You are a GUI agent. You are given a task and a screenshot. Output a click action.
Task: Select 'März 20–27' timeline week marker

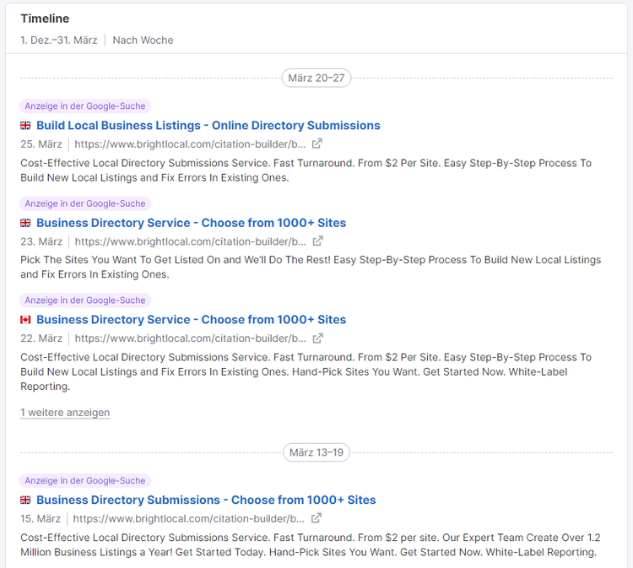316,78
